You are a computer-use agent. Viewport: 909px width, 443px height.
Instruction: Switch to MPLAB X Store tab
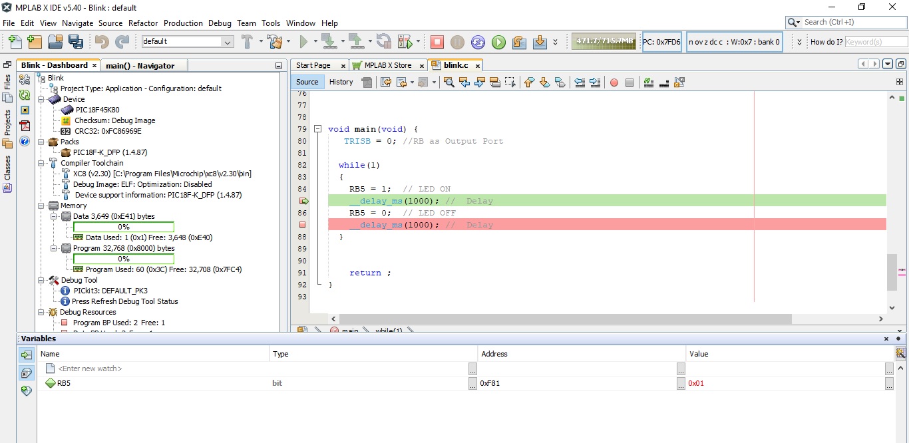click(388, 65)
